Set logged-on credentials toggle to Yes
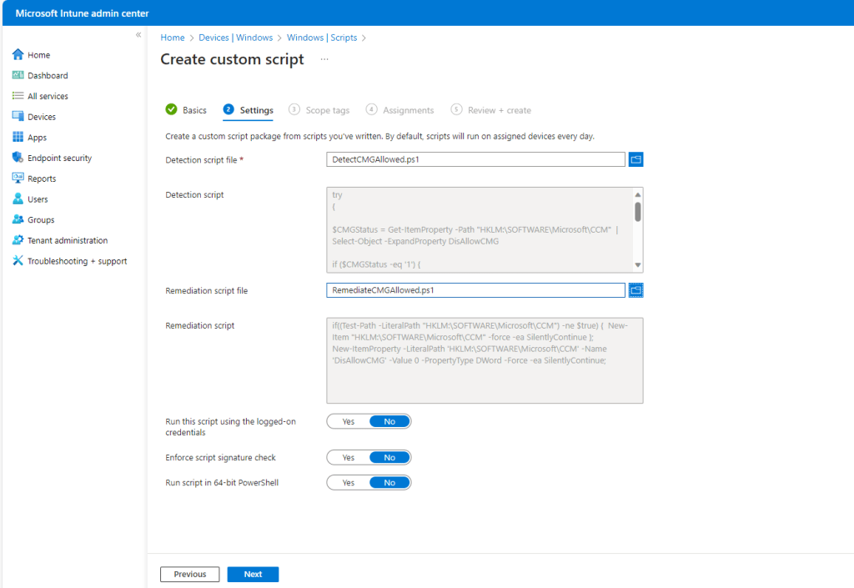Viewport: 854px width, 588px height. coord(348,422)
